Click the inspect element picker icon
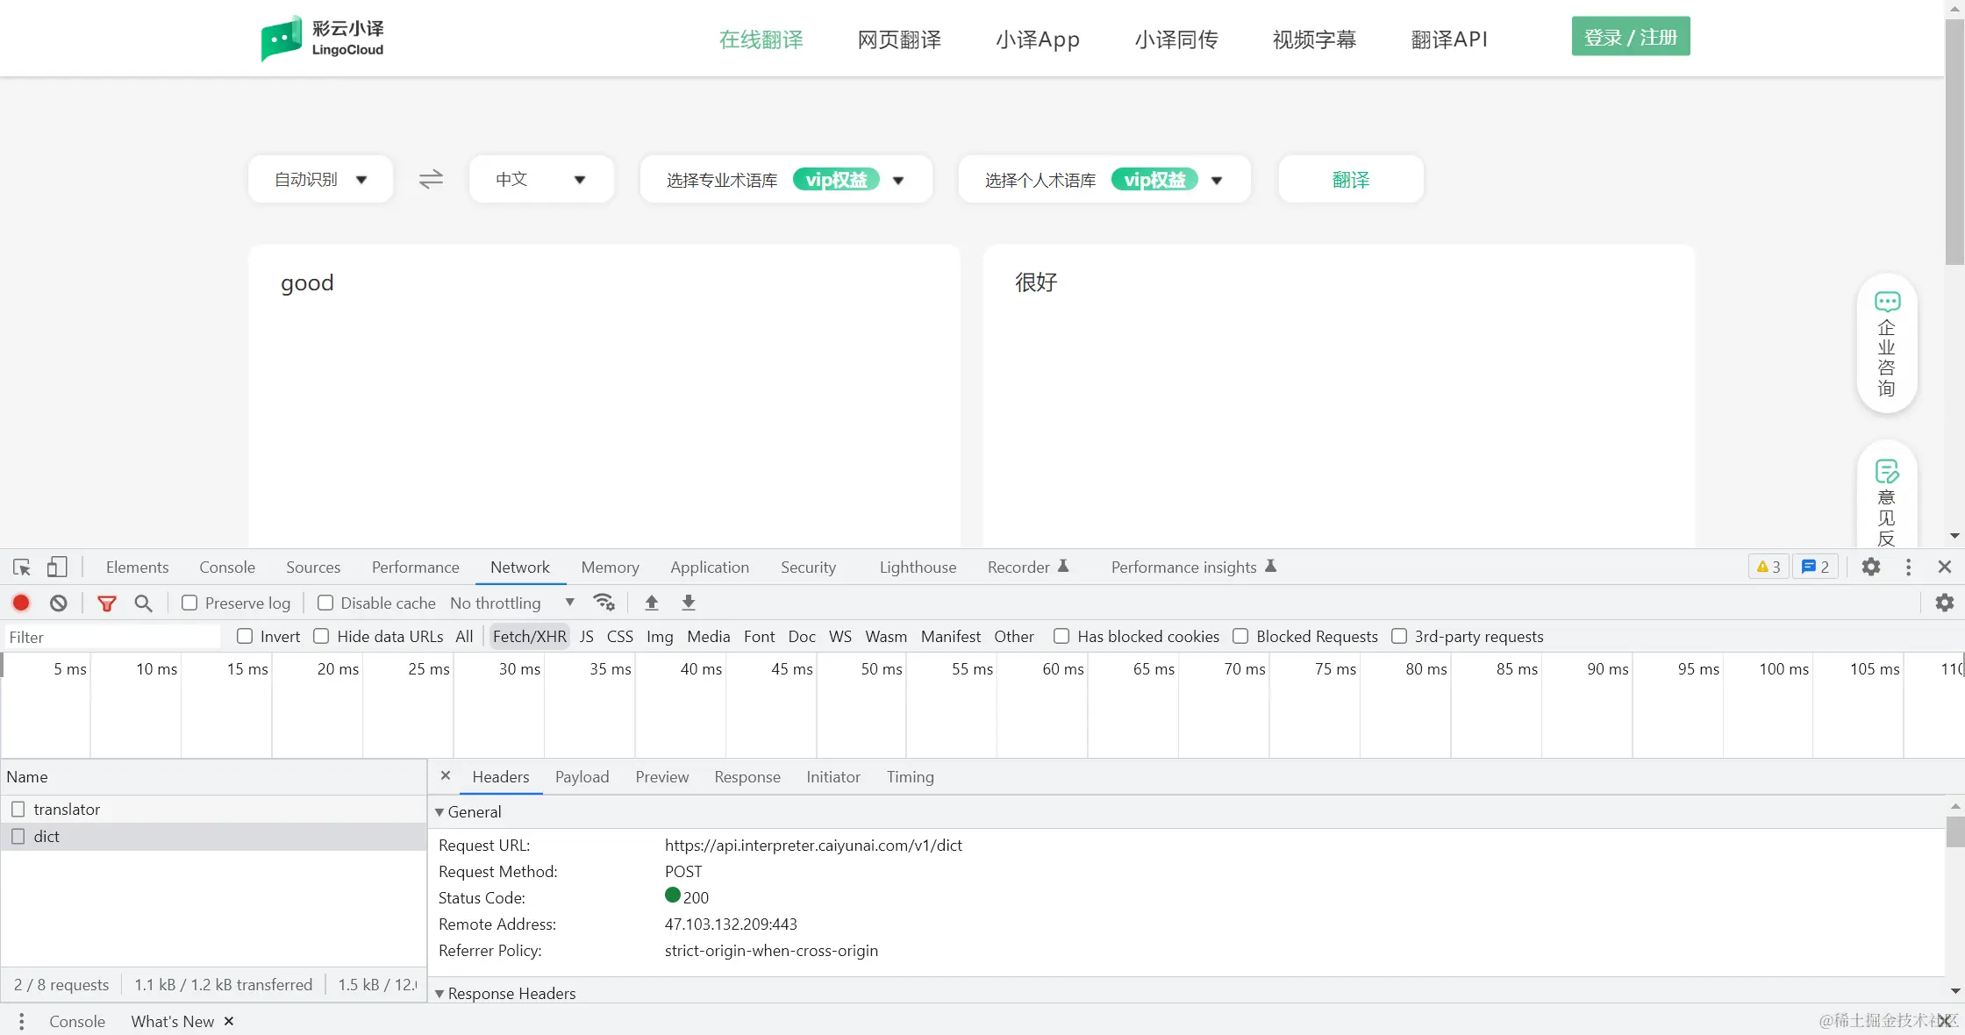The height and width of the screenshot is (1035, 1965). click(x=22, y=567)
